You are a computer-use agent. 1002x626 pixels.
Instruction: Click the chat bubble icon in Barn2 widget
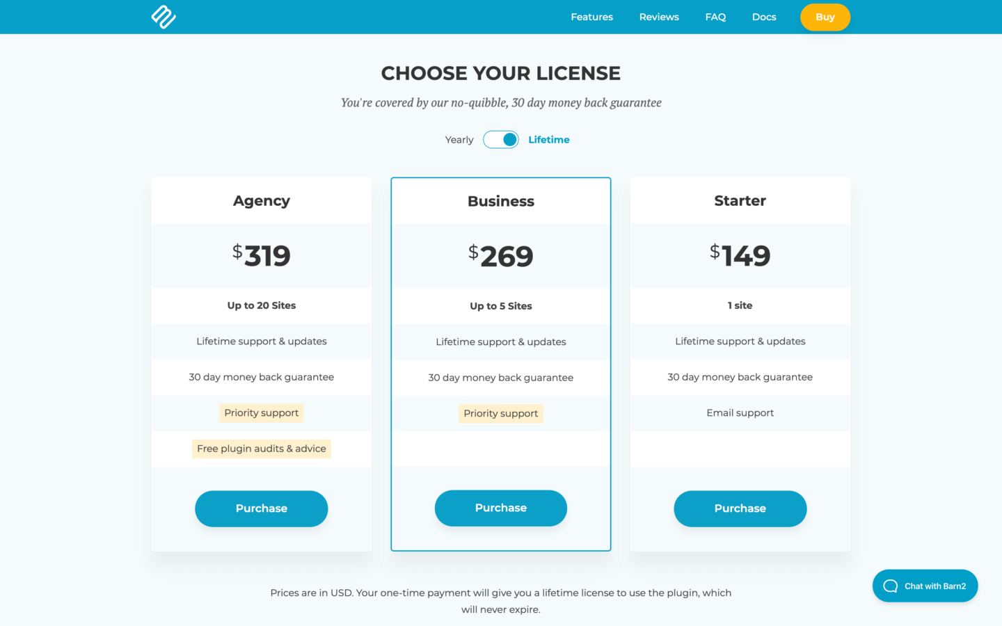(890, 586)
